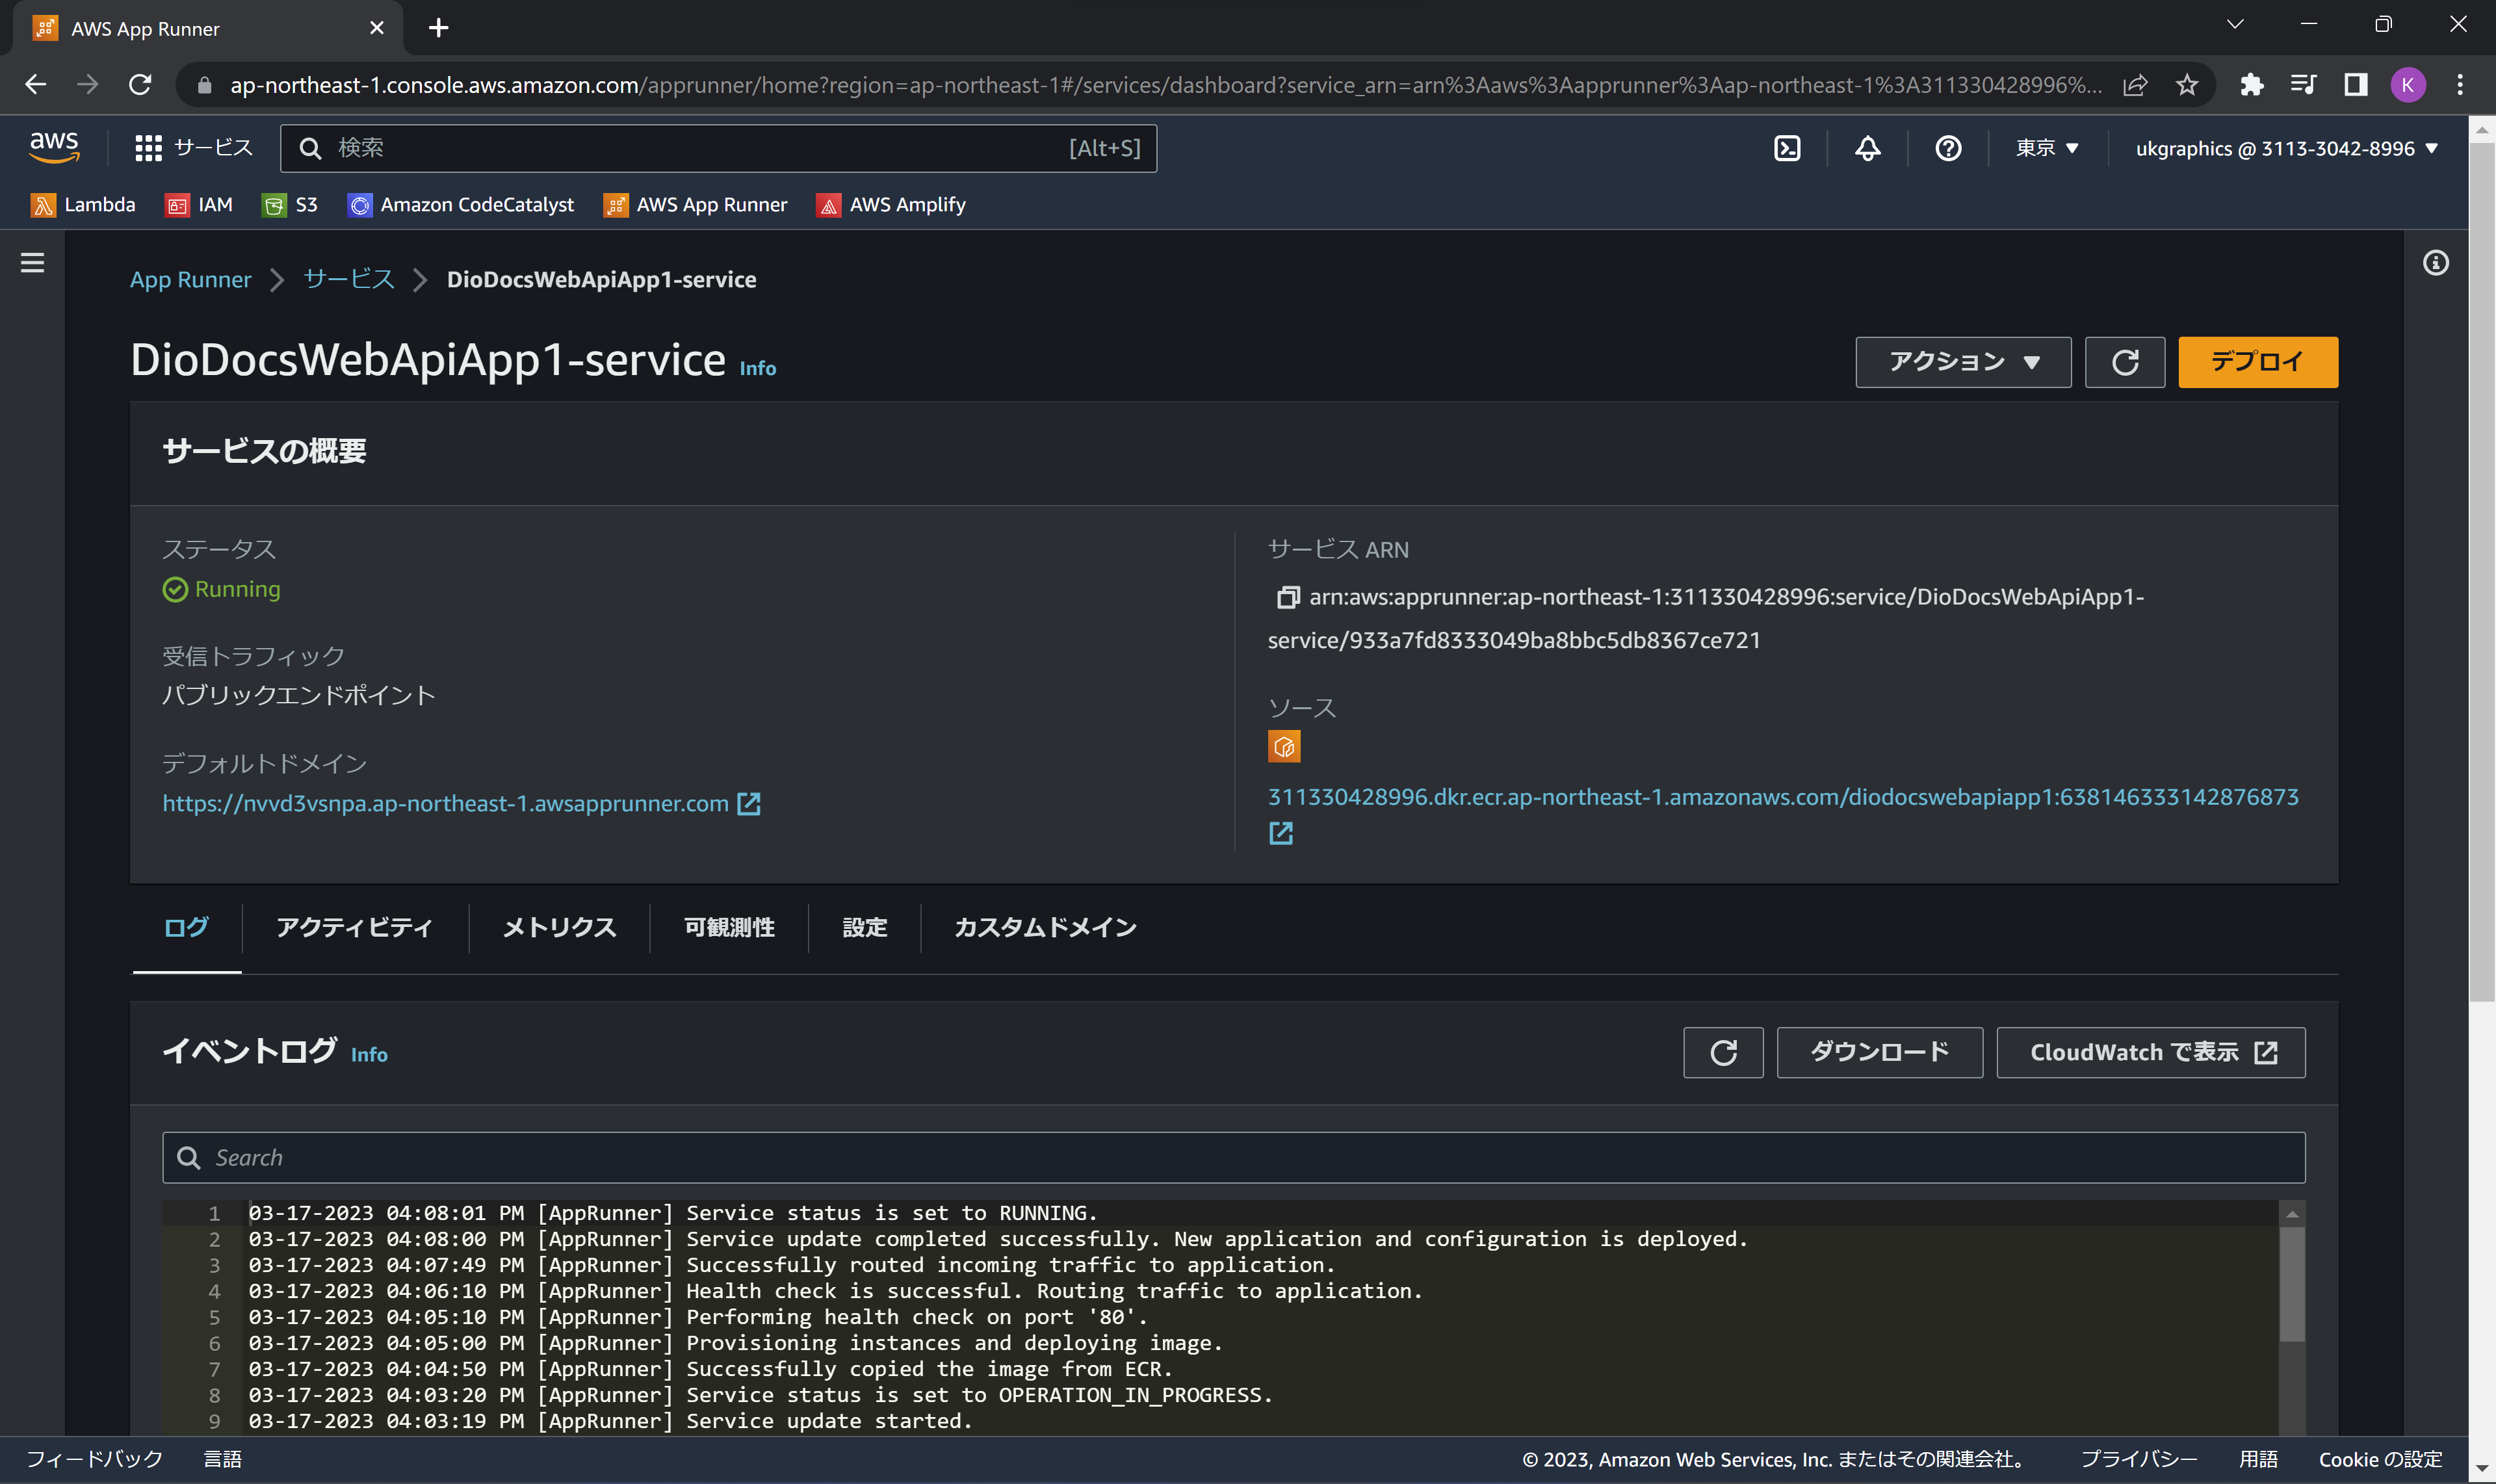Switch to the 可観測性 tab

tap(729, 927)
